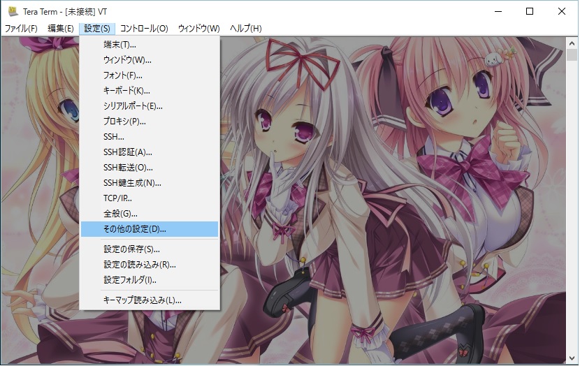This screenshot has width=580, height=366.
Task: Select SSH転送(O)... entry
Action: (x=150, y=168)
